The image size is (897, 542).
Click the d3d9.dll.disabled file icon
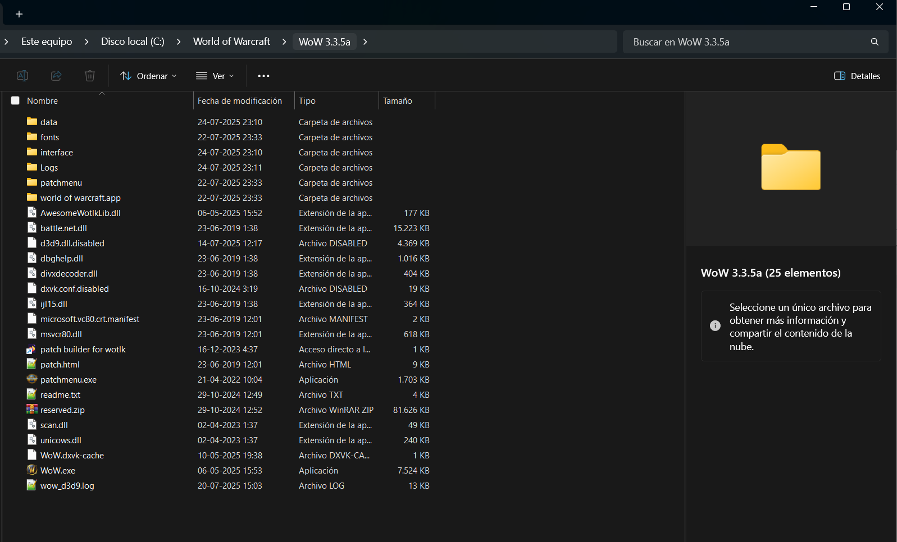click(32, 242)
